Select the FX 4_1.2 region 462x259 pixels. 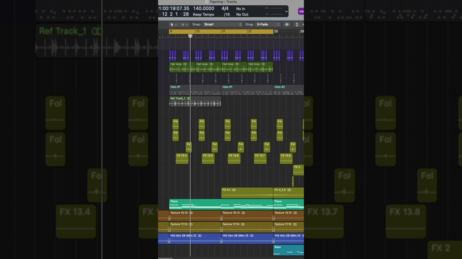click(x=288, y=193)
